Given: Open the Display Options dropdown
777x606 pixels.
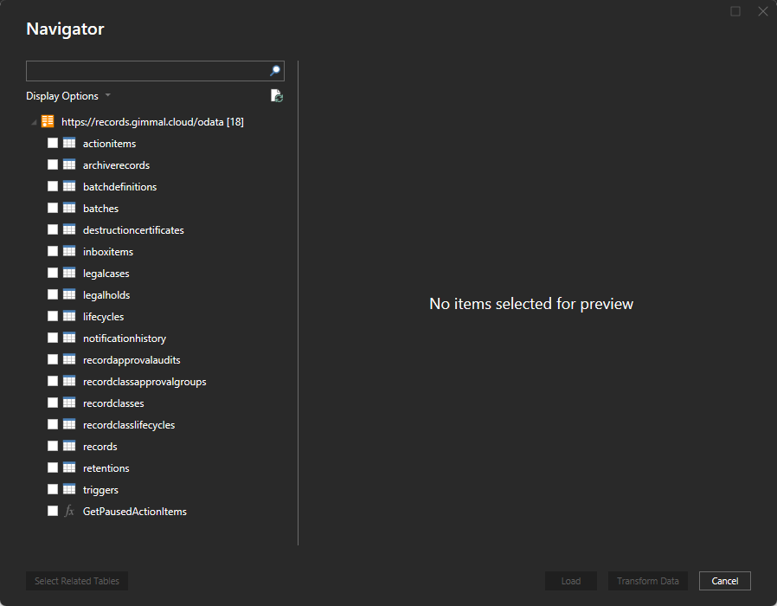Looking at the screenshot, I should tap(68, 96).
